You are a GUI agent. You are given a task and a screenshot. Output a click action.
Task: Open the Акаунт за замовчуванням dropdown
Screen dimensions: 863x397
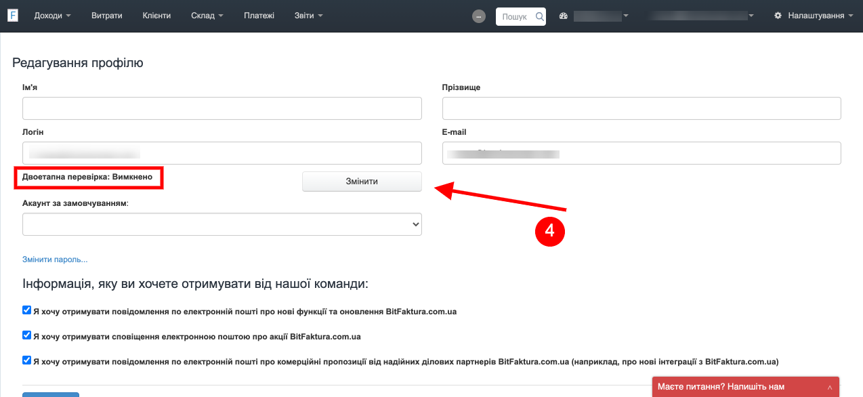[222, 224]
